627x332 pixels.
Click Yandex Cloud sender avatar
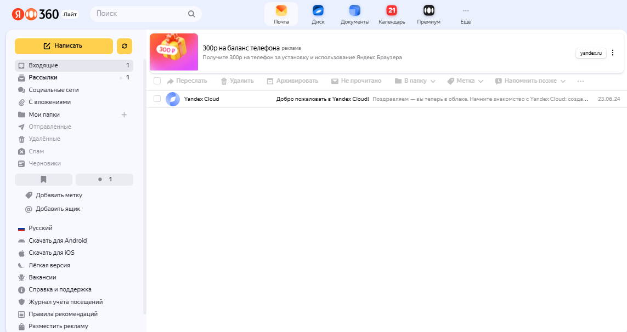(x=173, y=99)
